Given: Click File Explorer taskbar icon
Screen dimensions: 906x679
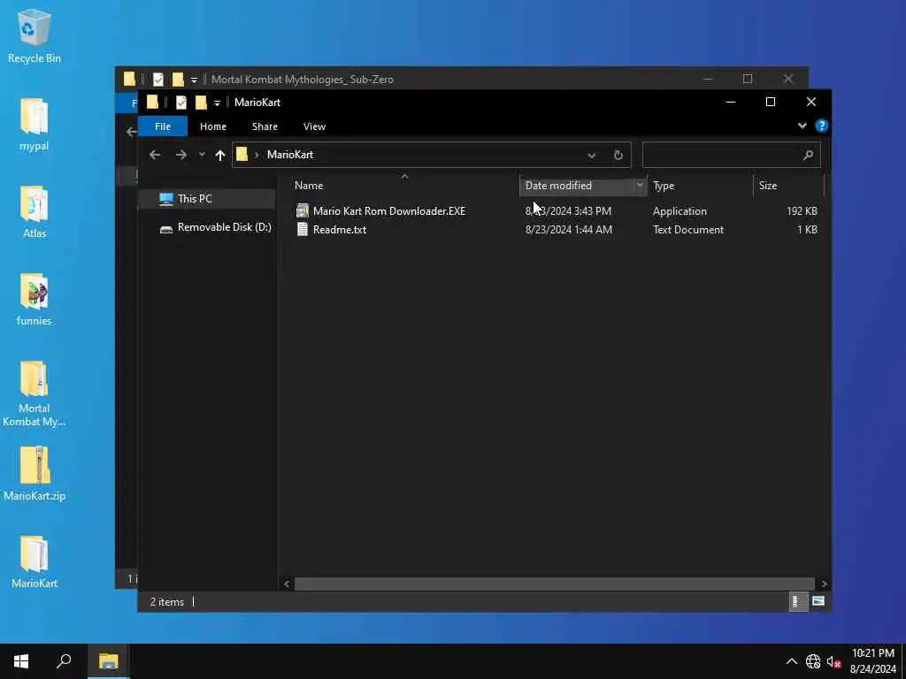Looking at the screenshot, I should tap(108, 661).
